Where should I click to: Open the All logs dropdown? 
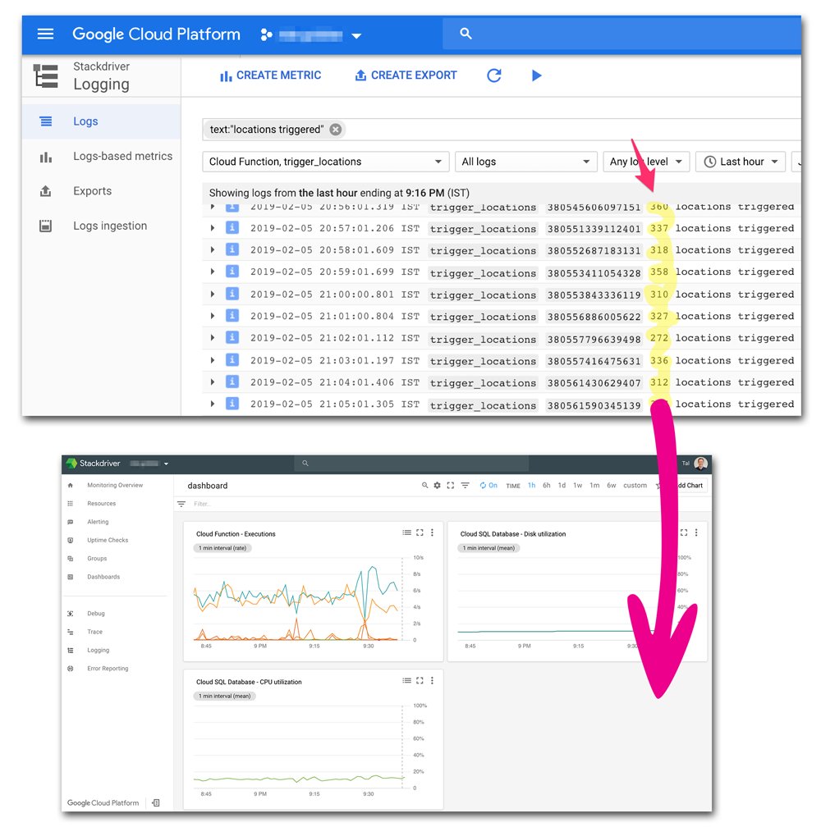[x=525, y=162]
